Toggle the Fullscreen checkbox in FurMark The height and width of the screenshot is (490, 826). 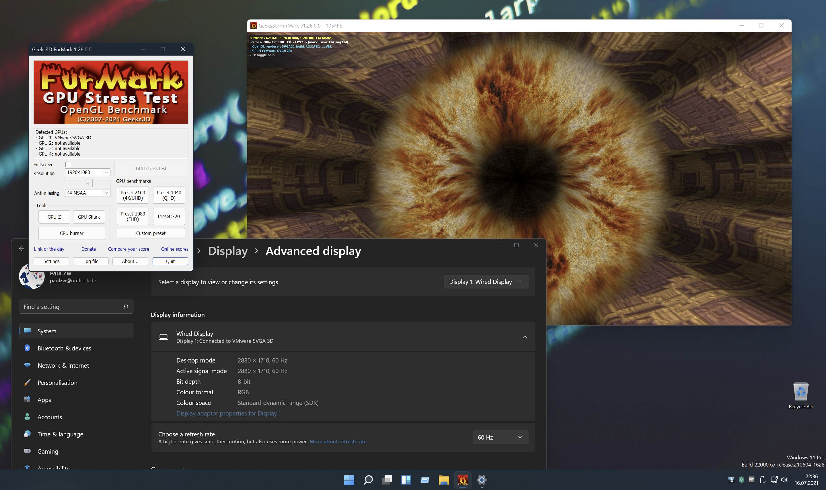(68, 164)
